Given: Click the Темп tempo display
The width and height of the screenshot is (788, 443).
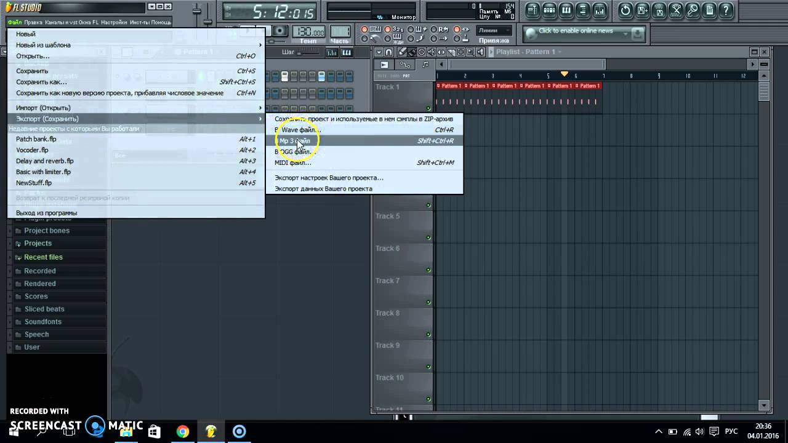Looking at the screenshot, I should [308, 31].
